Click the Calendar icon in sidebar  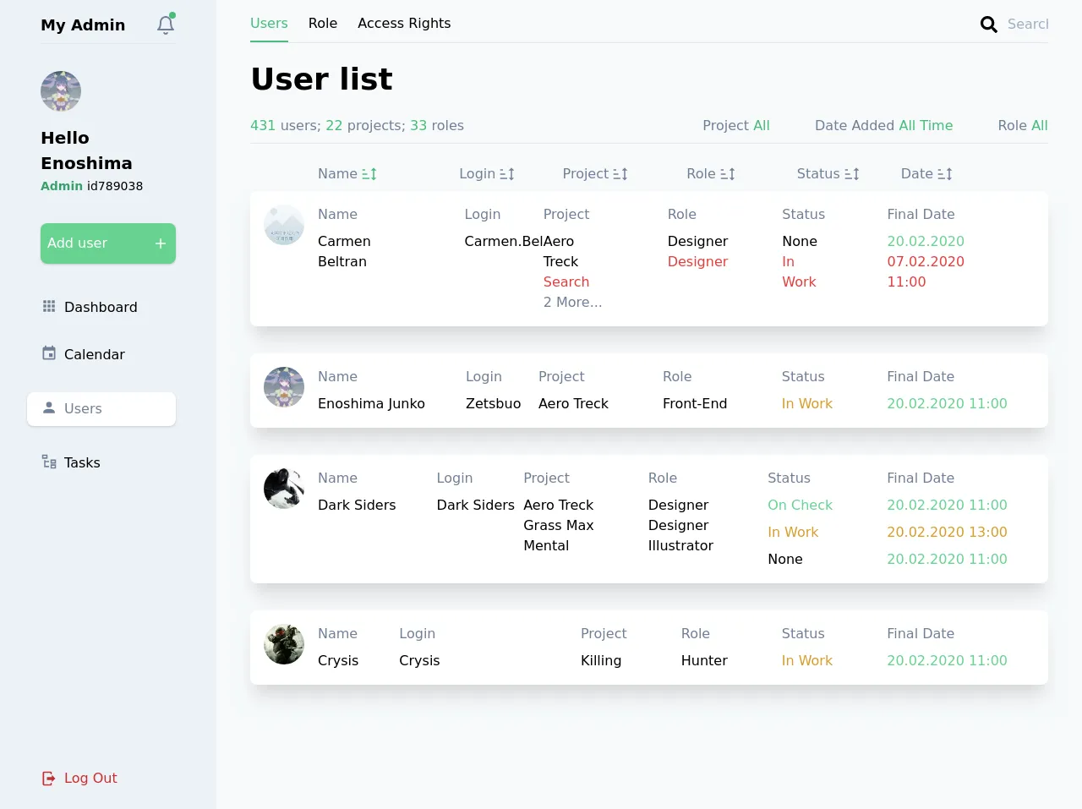coord(49,353)
